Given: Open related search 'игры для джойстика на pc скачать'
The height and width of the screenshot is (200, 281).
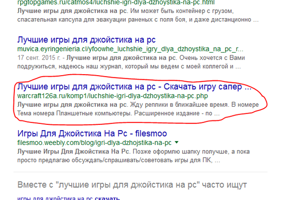Looking at the screenshot, I should 69,198.
